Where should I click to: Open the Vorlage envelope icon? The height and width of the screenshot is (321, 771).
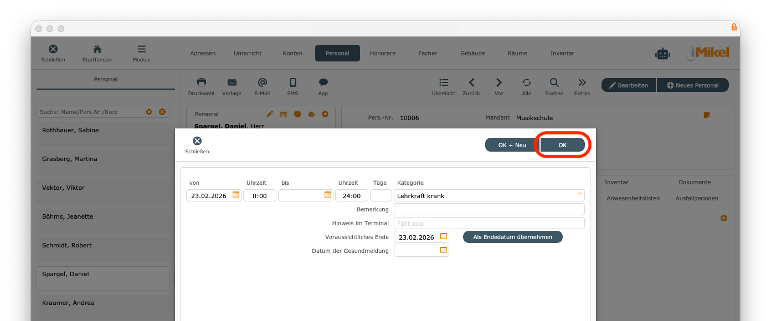pos(232,82)
